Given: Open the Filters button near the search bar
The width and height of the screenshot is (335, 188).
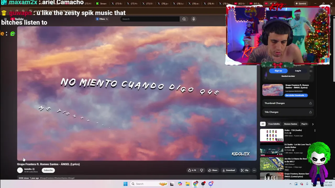Looking at the screenshot, I should (102, 19).
